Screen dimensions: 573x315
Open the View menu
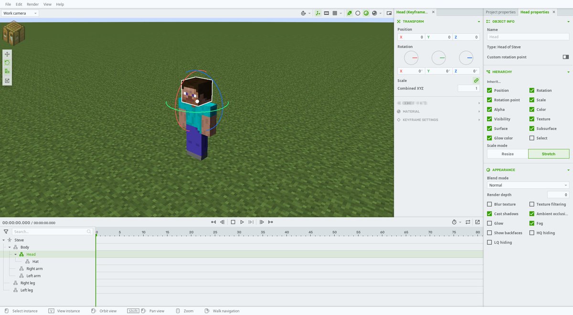click(47, 4)
